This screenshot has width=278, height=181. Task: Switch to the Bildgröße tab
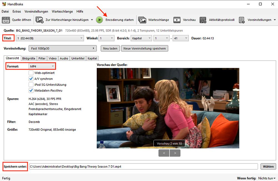29,58
